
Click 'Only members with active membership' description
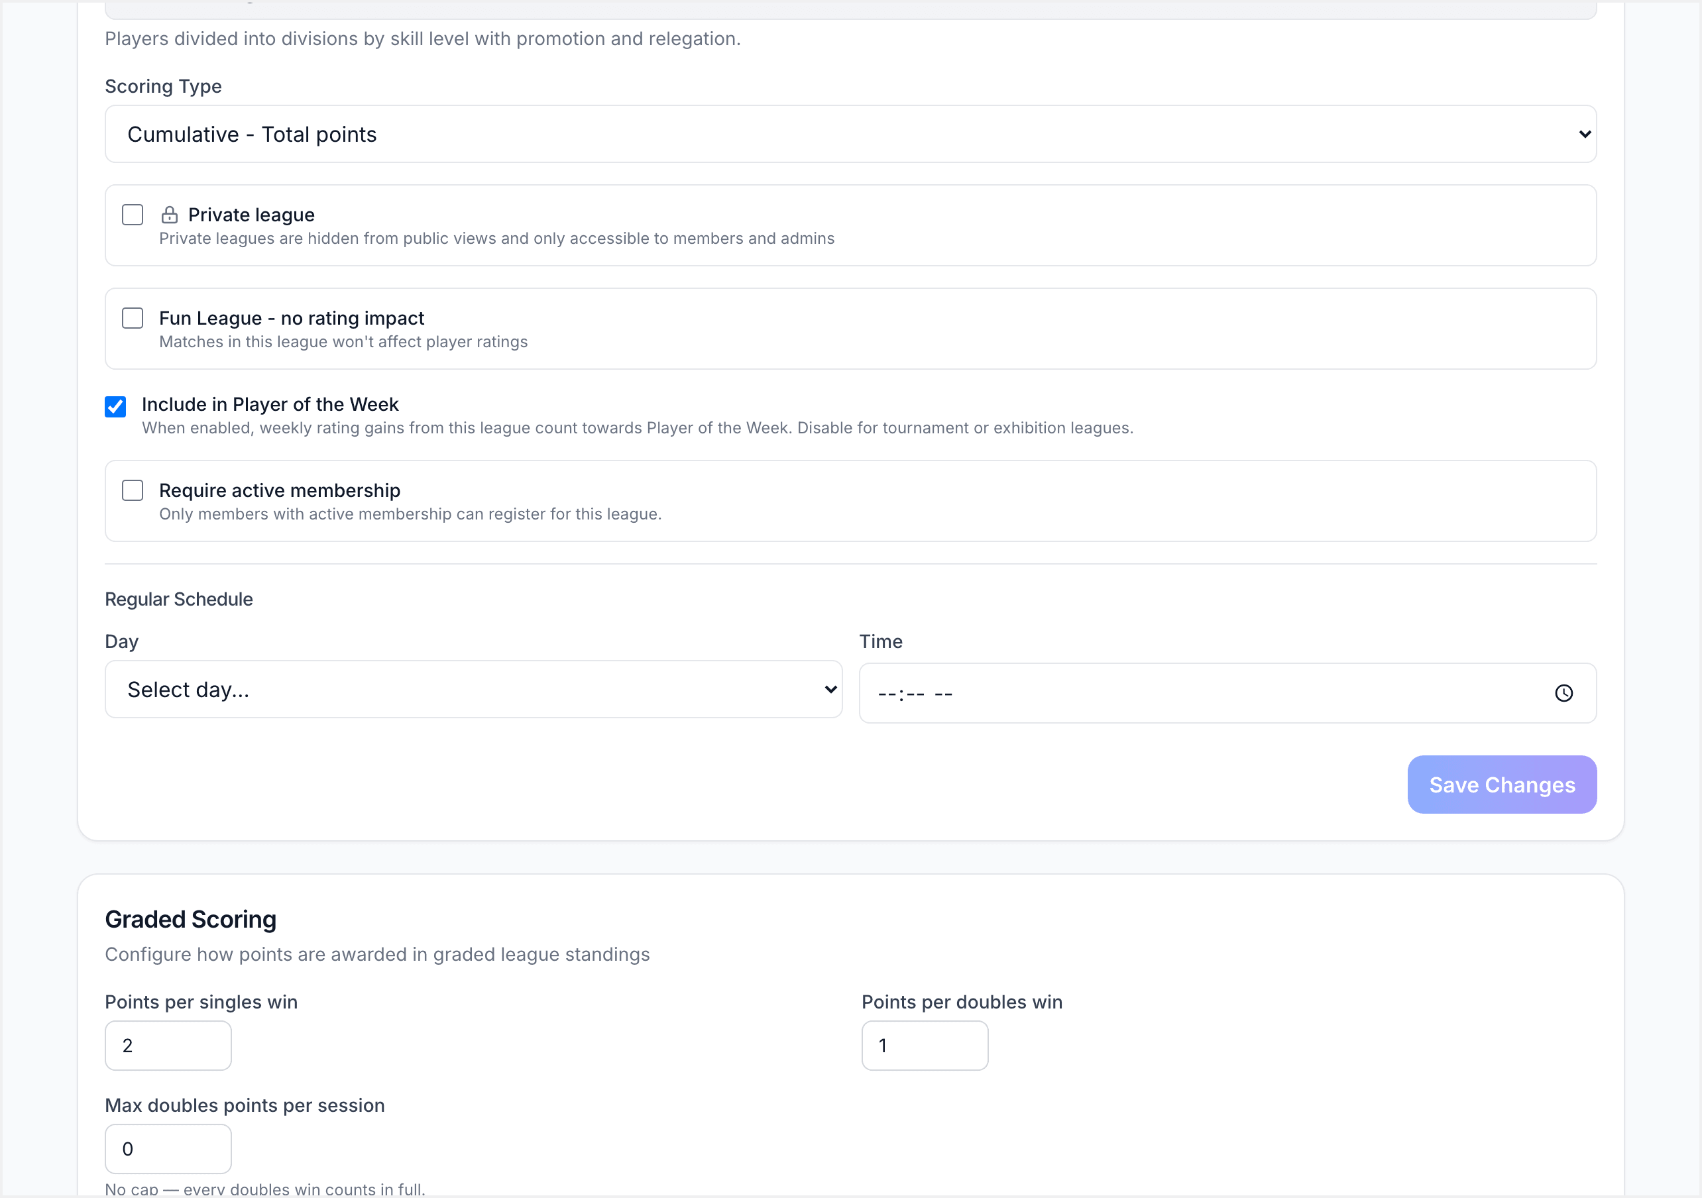[x=410, y=514]
